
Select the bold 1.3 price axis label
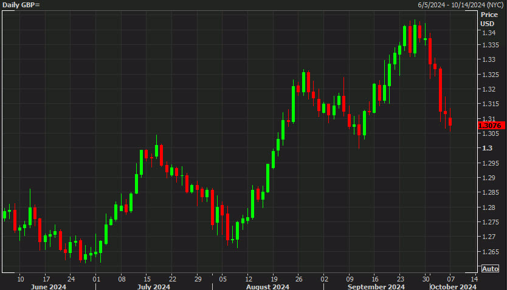[x=488, y=148]
